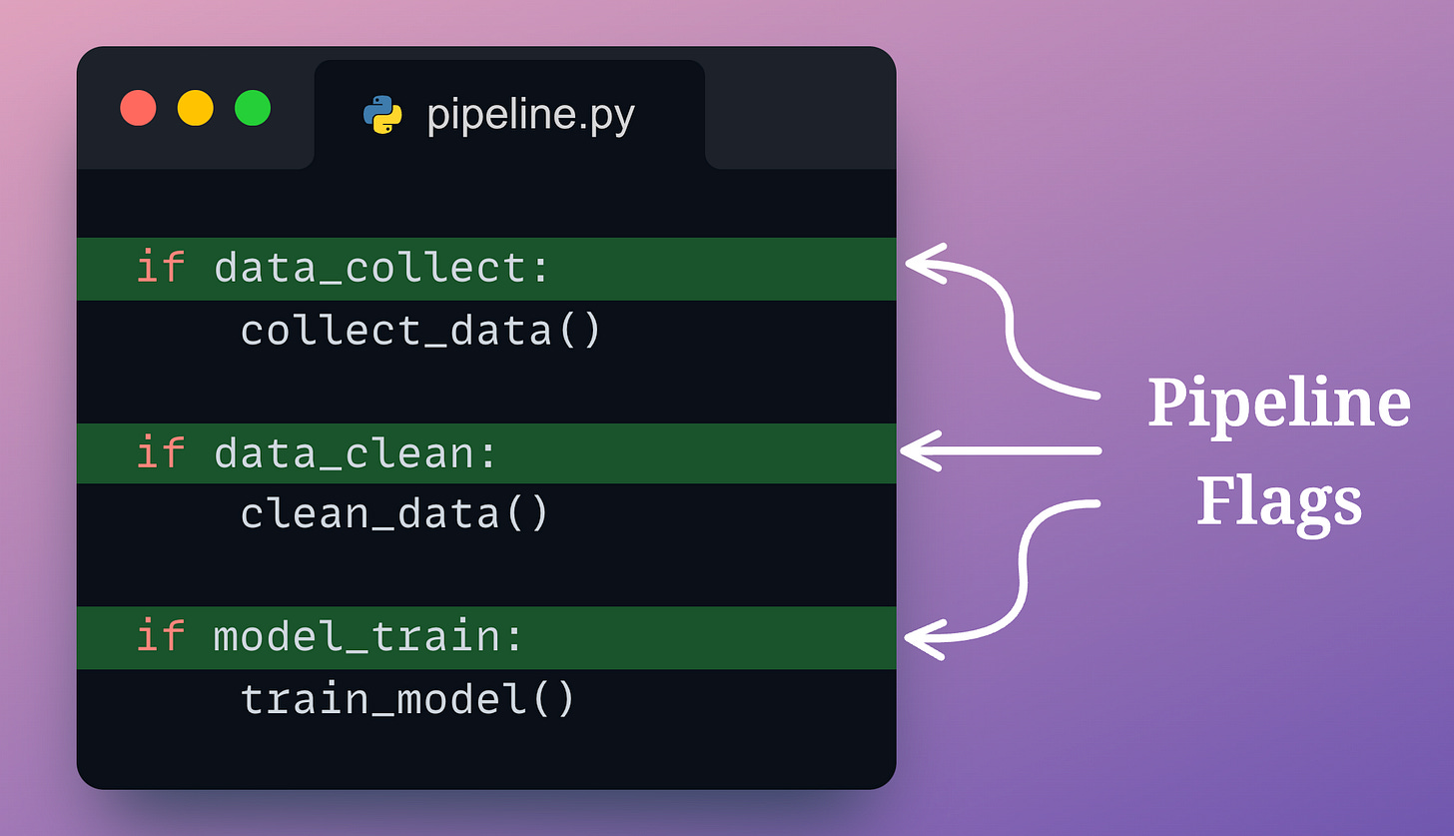Click the red close window button
This screenshot has height=836, width=1454.
(138, 108)
